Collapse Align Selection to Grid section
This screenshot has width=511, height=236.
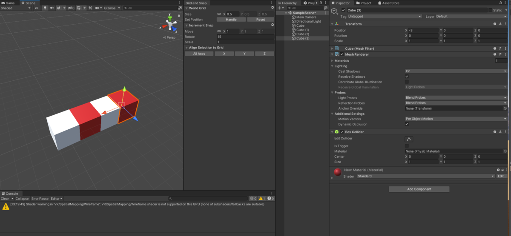coord(186,48)
